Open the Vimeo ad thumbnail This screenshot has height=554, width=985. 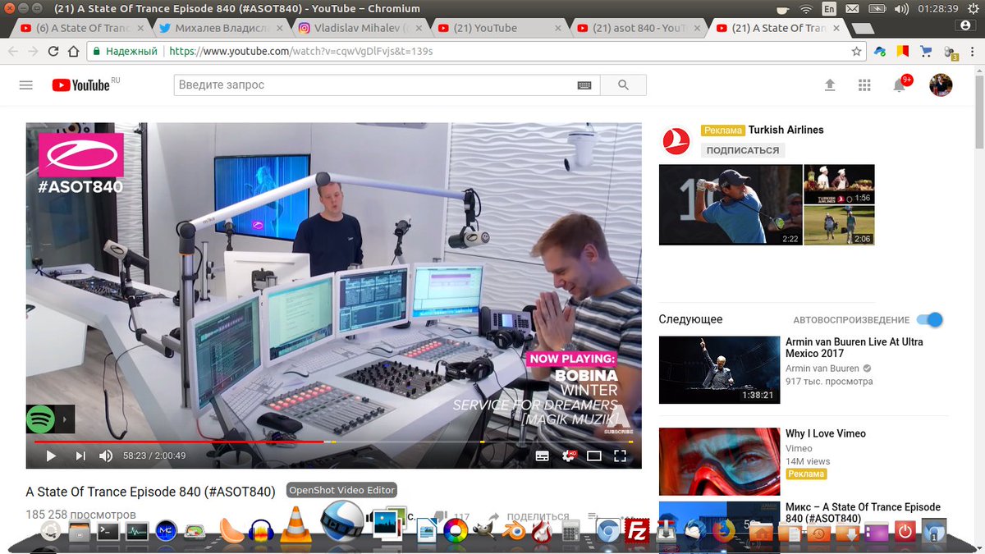[x=719, y=460]
